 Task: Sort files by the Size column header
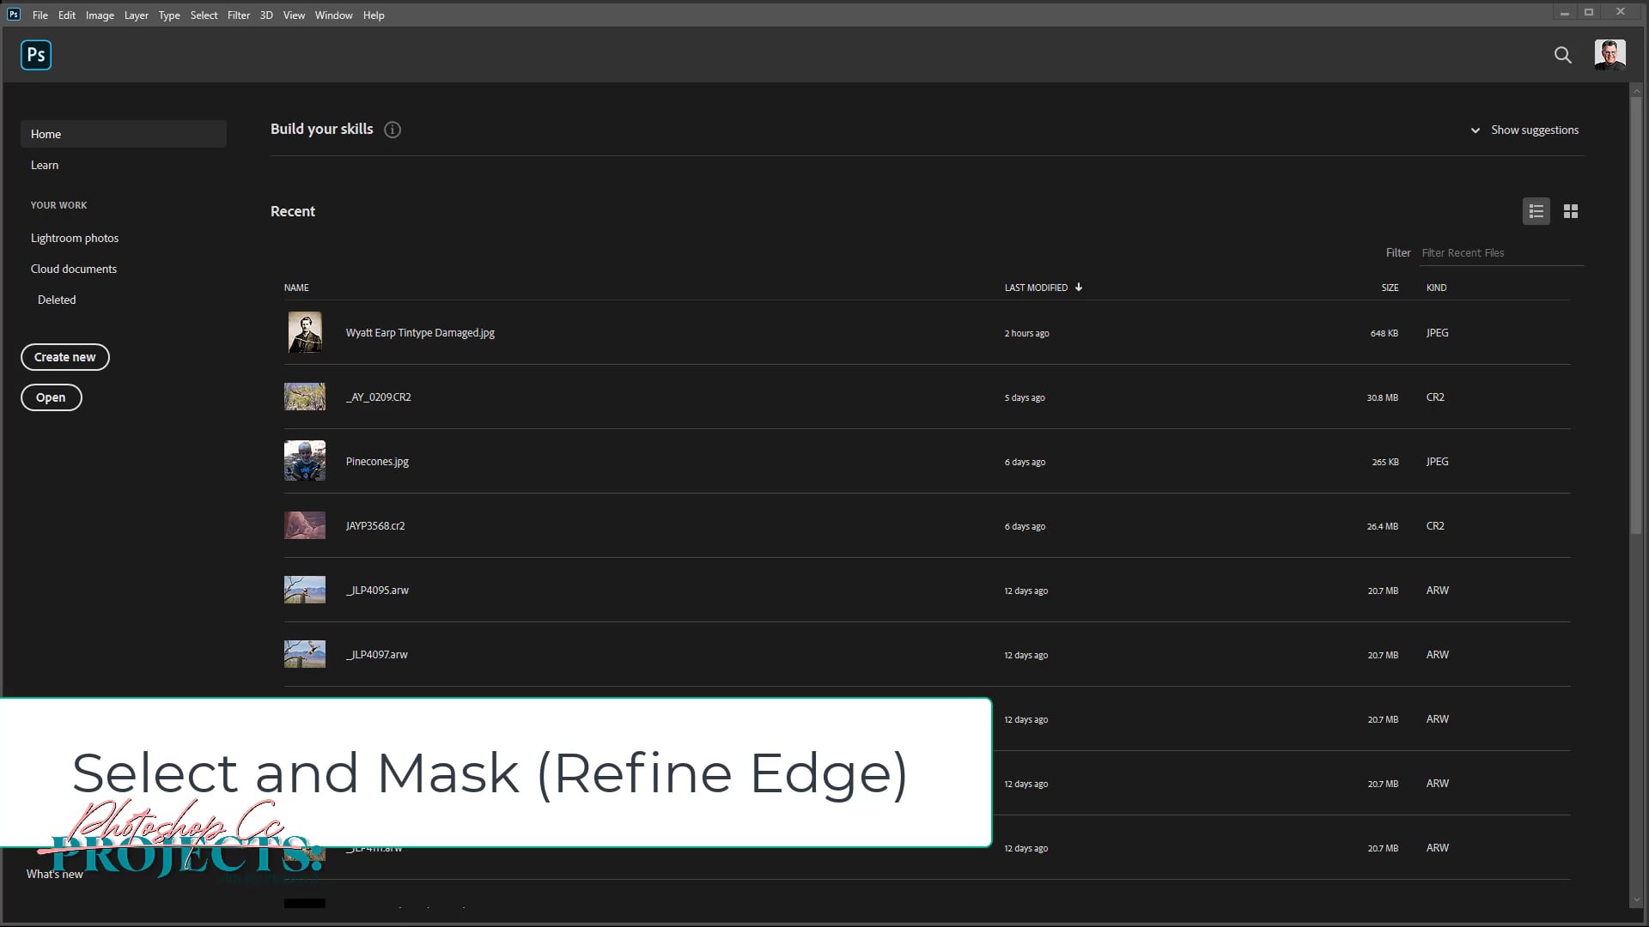[1389, 288]
